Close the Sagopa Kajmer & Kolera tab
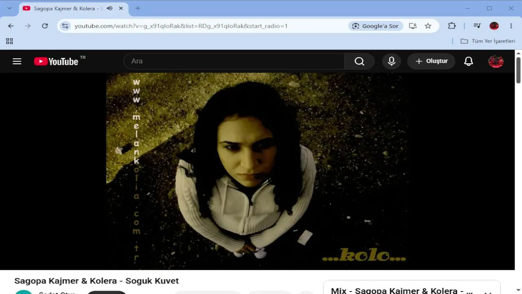 click(121, 8)
